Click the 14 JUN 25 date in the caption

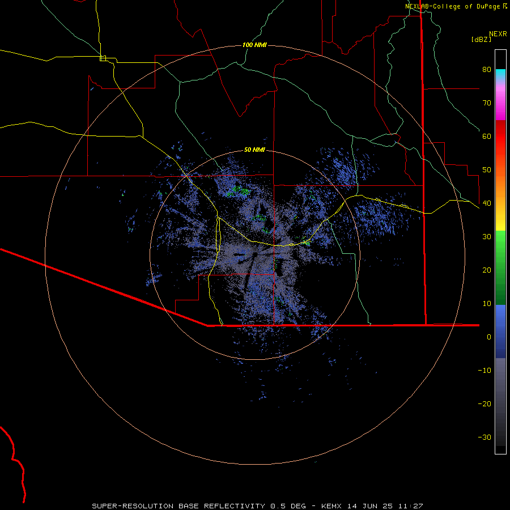pos(370,506)
